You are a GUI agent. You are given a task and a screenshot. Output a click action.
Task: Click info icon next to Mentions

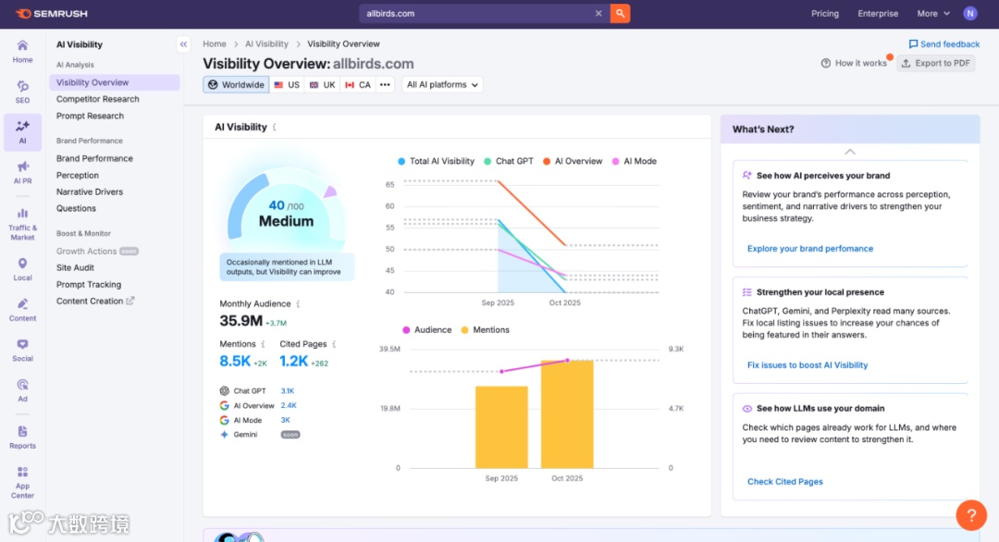(x=263, y=344)
